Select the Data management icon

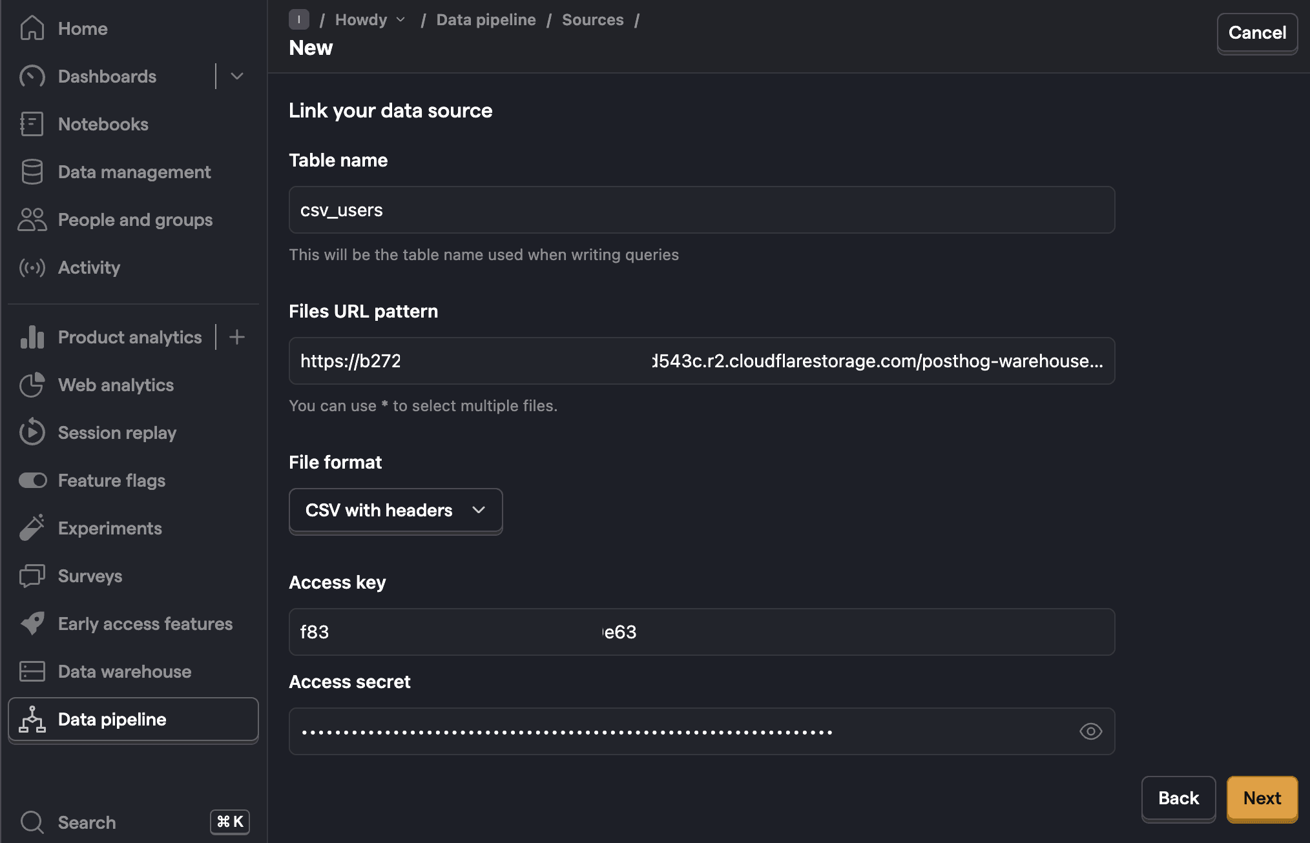32,172
